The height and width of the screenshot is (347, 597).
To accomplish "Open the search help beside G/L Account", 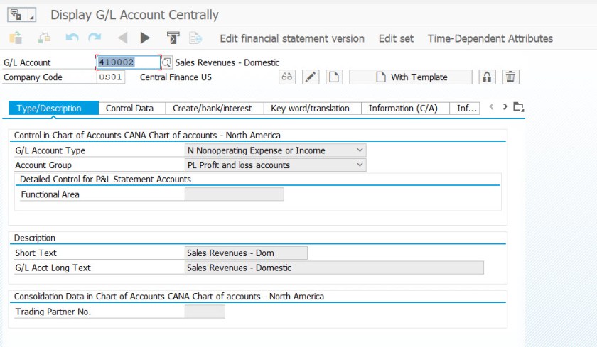I will tap(167, 63).
